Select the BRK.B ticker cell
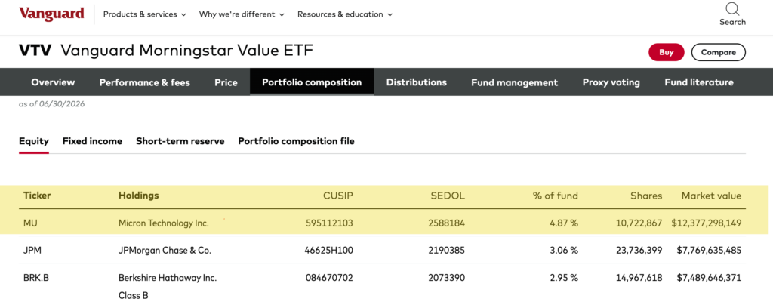773x308 pixels. pyautogui.click(x=36, y=278)
